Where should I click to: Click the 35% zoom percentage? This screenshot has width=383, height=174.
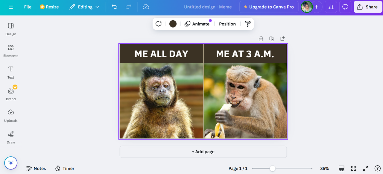[325, 169]
